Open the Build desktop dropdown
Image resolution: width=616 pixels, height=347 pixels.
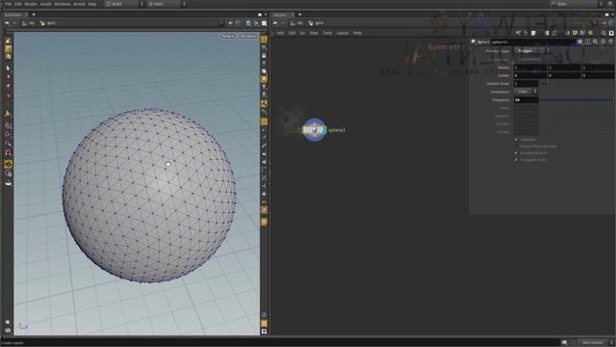124,4
